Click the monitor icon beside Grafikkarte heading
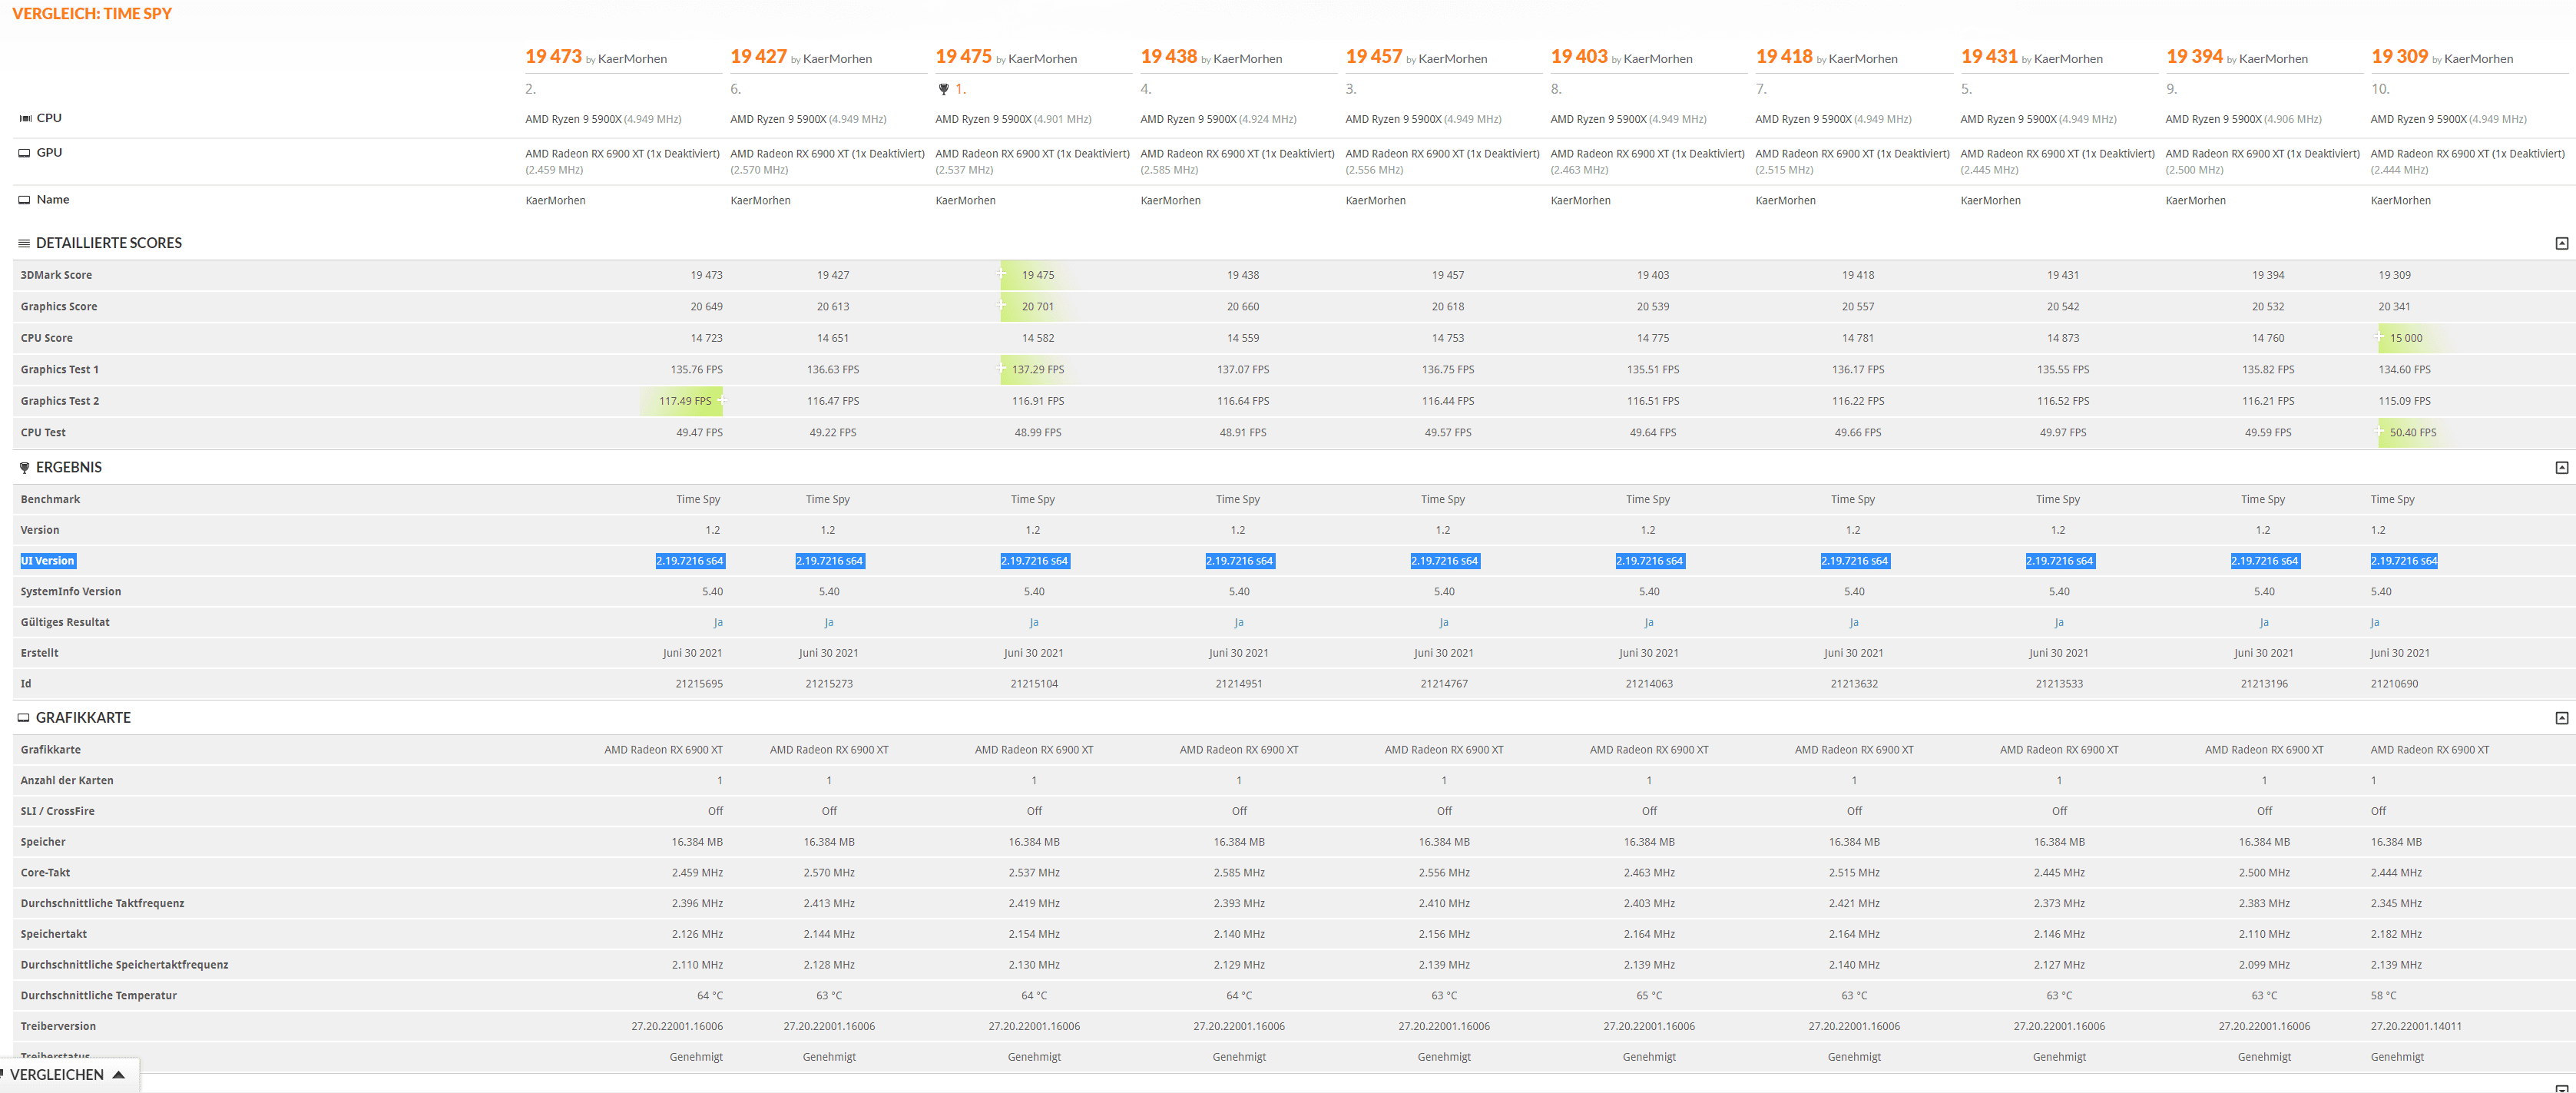This screenshot has height=1093, width=2576. tap(24, 718)
